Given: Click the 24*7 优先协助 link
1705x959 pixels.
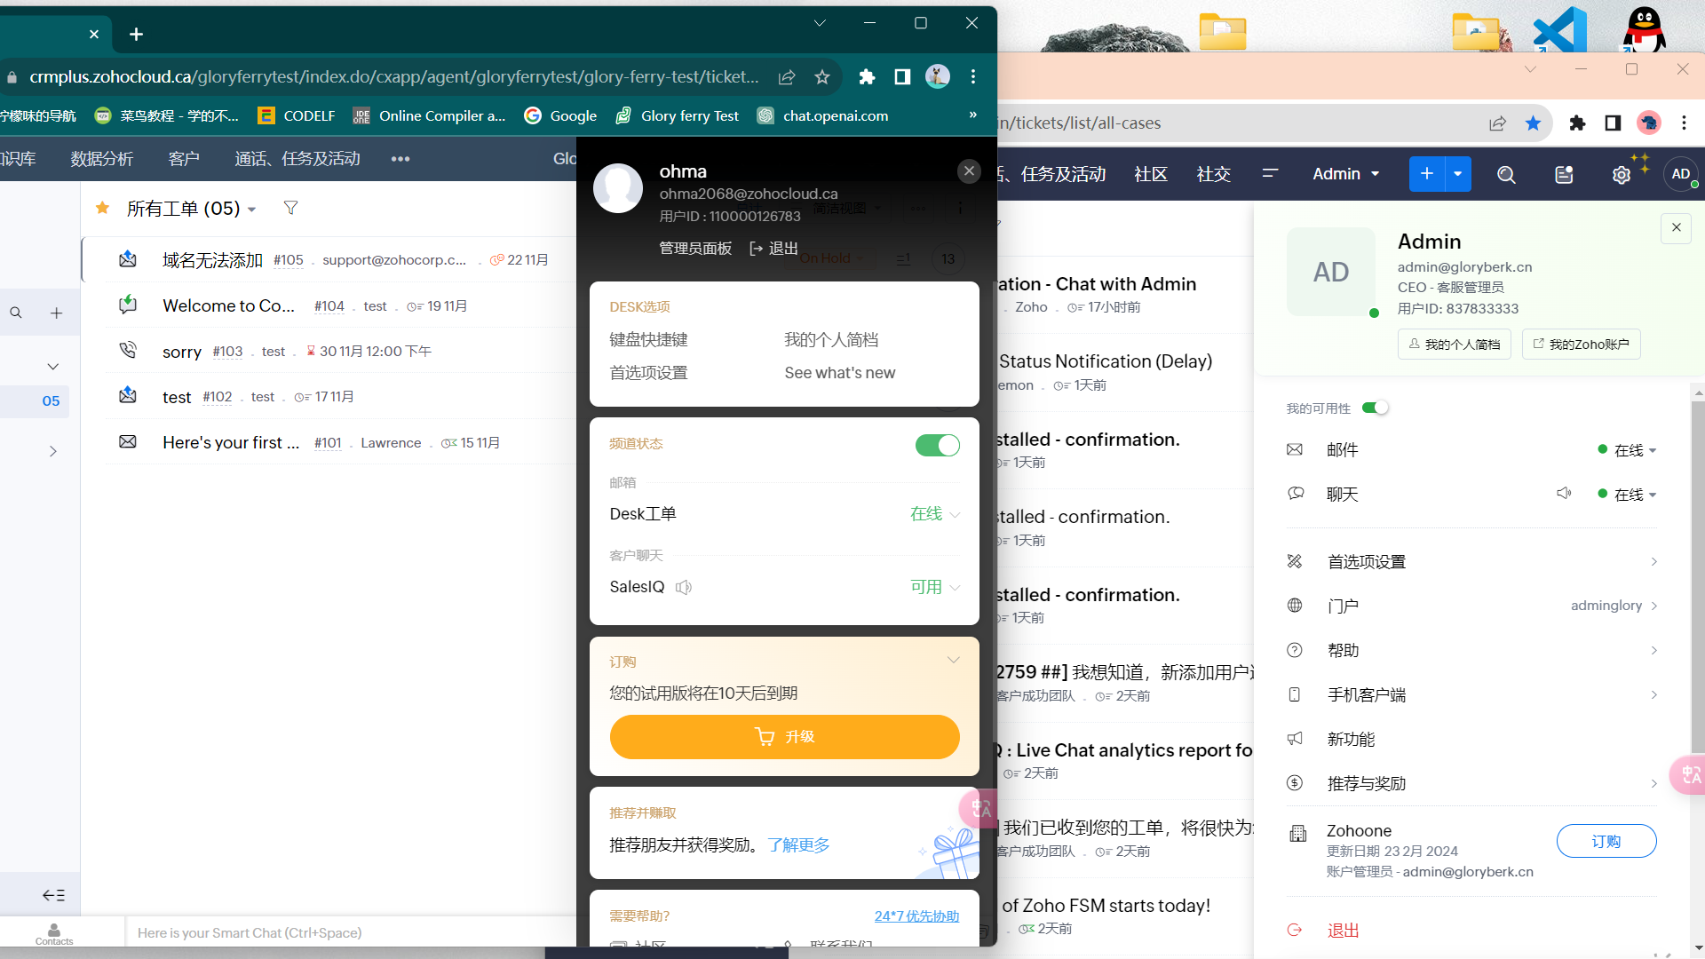Looking at the screenshot, I should pos(916,916).
